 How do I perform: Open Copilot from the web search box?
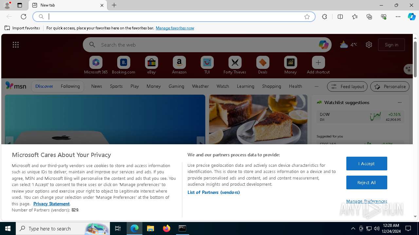click(323, 45)
